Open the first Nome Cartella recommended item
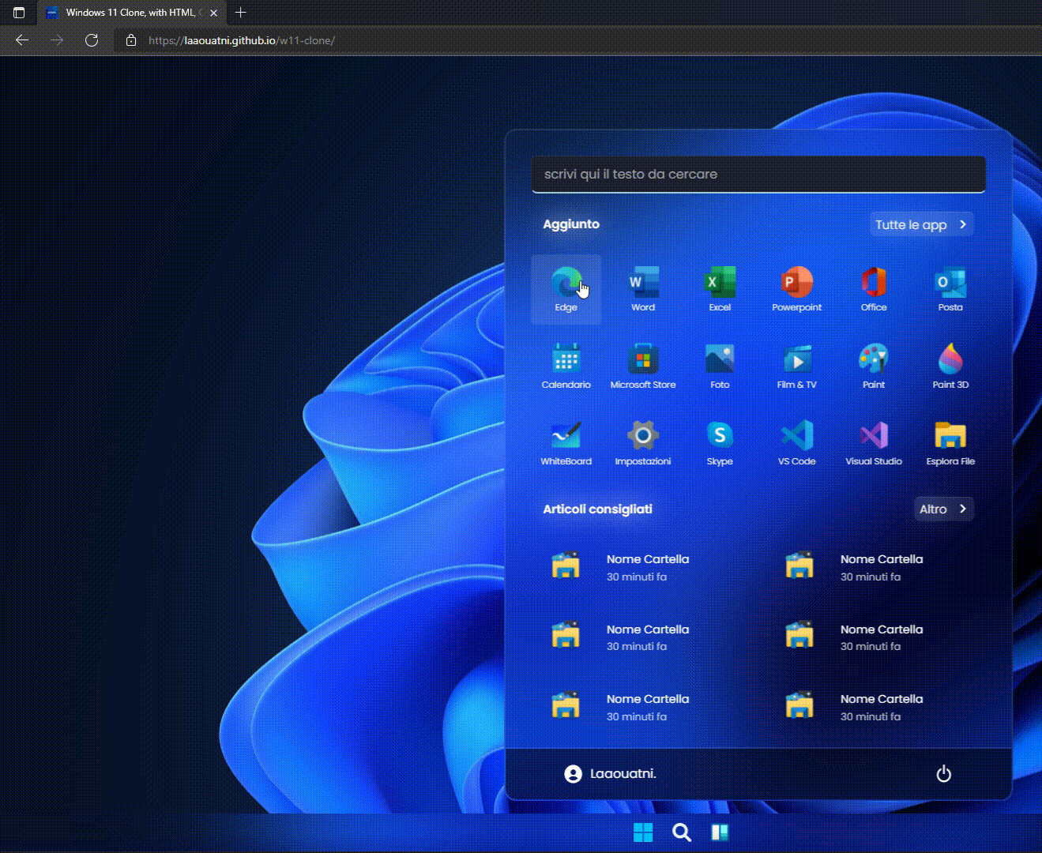The height and width of the screenshot is (853, 1042). pos(624,566)
